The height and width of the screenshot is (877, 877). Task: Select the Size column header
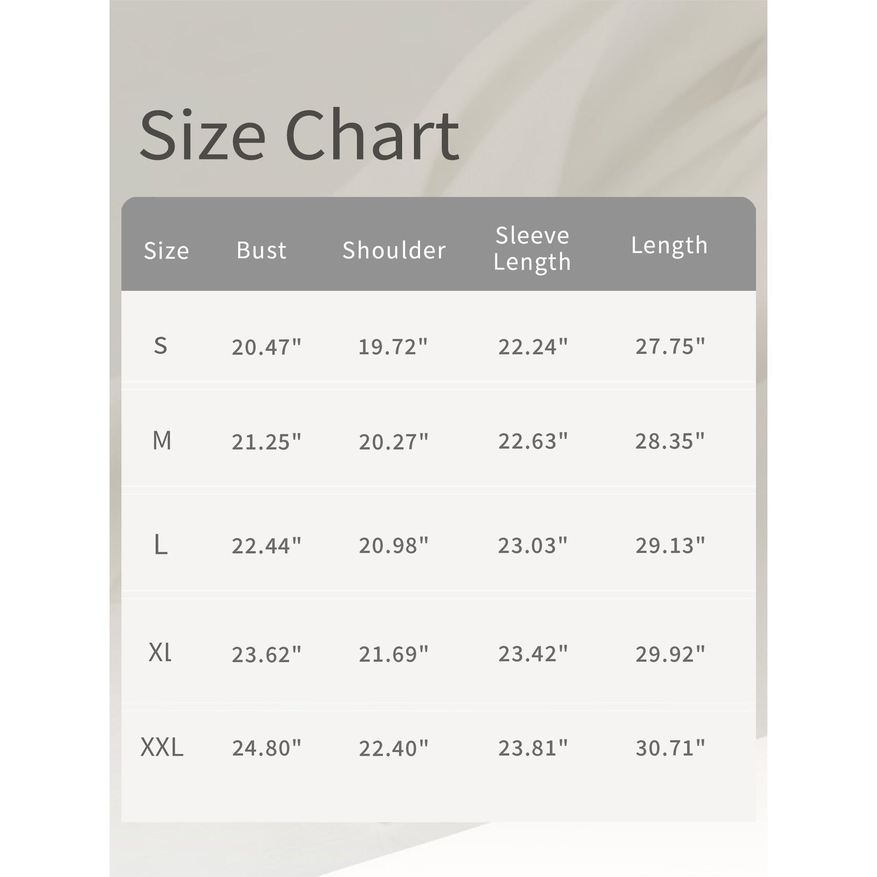coord(166,250)
